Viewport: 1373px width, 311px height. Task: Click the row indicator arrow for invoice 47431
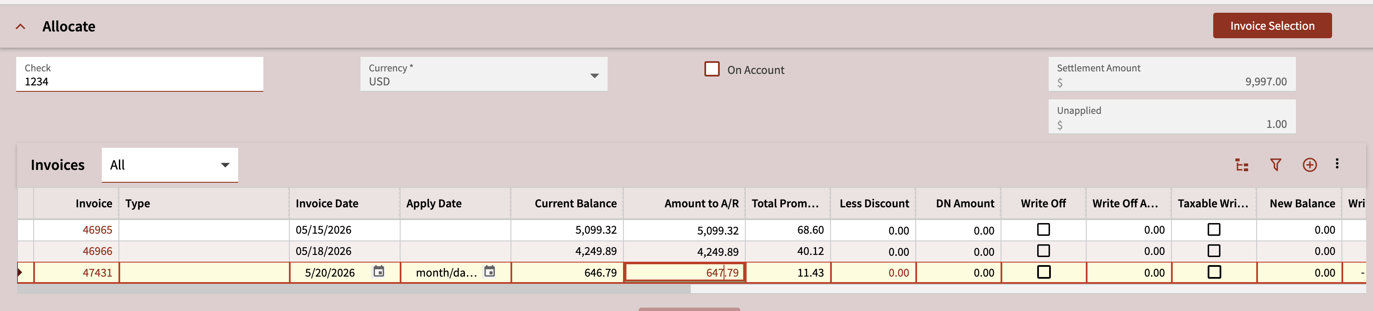click(x=20, y=273)
